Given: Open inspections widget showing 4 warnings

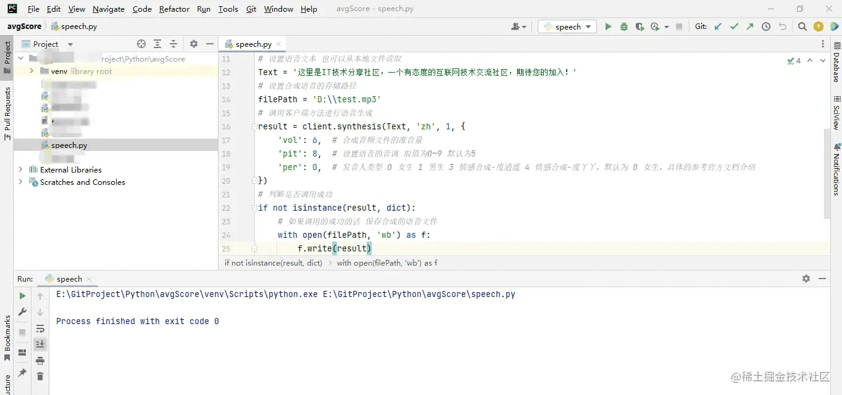Looking at the screenshot, I should coord(794,60).
